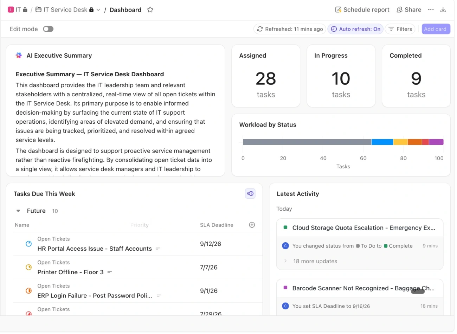Refresh the dashboard (Refreshed: 11 mins ago)

pos(290,29)
